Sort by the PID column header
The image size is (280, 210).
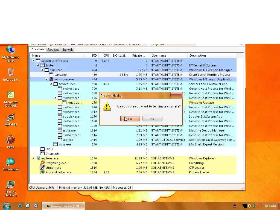(92, 56)
